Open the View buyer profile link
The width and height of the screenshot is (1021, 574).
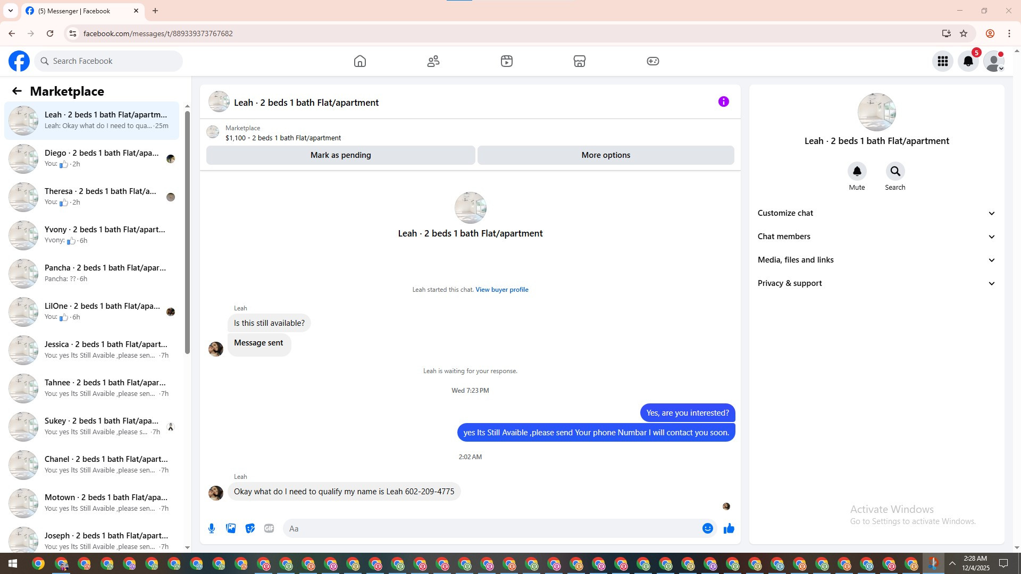pyautogui.click(x=501, y=290)
